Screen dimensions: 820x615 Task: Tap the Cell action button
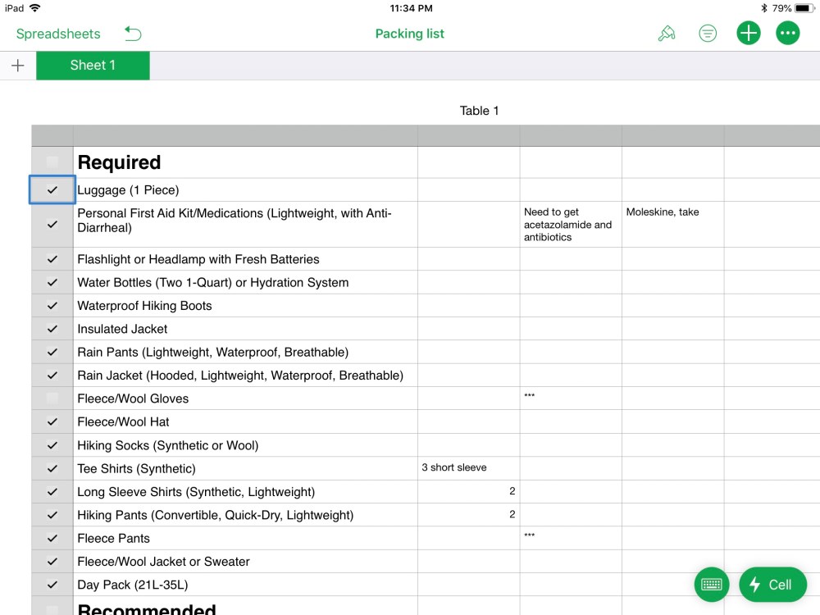pos(772,585)
